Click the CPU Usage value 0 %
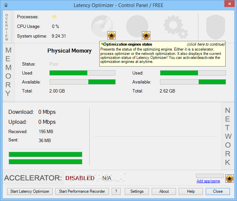Image resolution: width=237 pixels, height=201 pixels. click(x=55, y=26)
